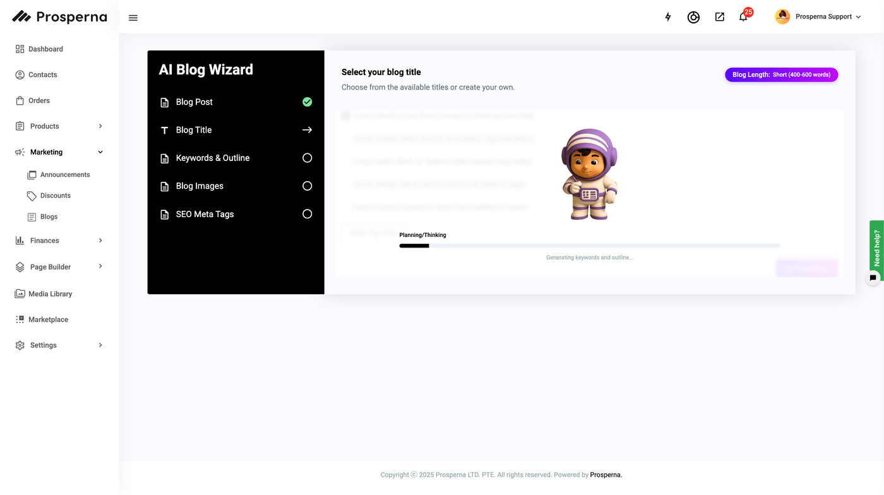Viewport: 884px width, 495px height.
Task: Click the Blog Length Short badge
Action: [x=782, y=75]
